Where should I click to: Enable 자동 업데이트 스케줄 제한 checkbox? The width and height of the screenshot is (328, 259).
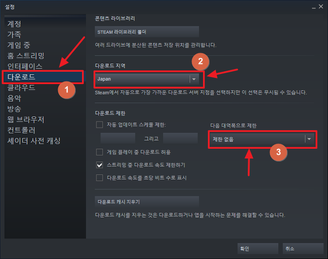(x=99, y=125)
